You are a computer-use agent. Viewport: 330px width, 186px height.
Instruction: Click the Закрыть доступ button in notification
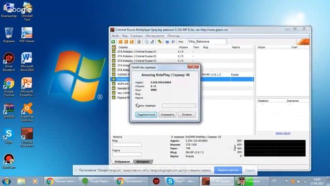(228, 170)
